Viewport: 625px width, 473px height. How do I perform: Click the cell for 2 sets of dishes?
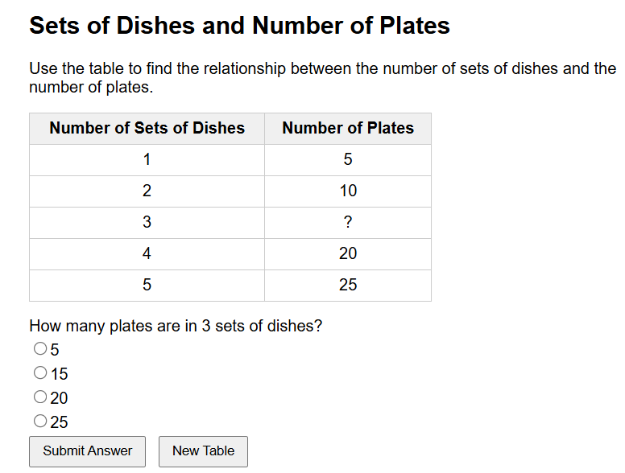pos(147,191)
